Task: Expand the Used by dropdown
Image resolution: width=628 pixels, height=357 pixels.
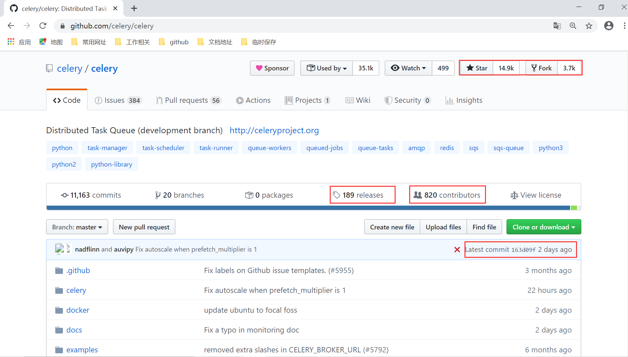Action: click(326, 68)
